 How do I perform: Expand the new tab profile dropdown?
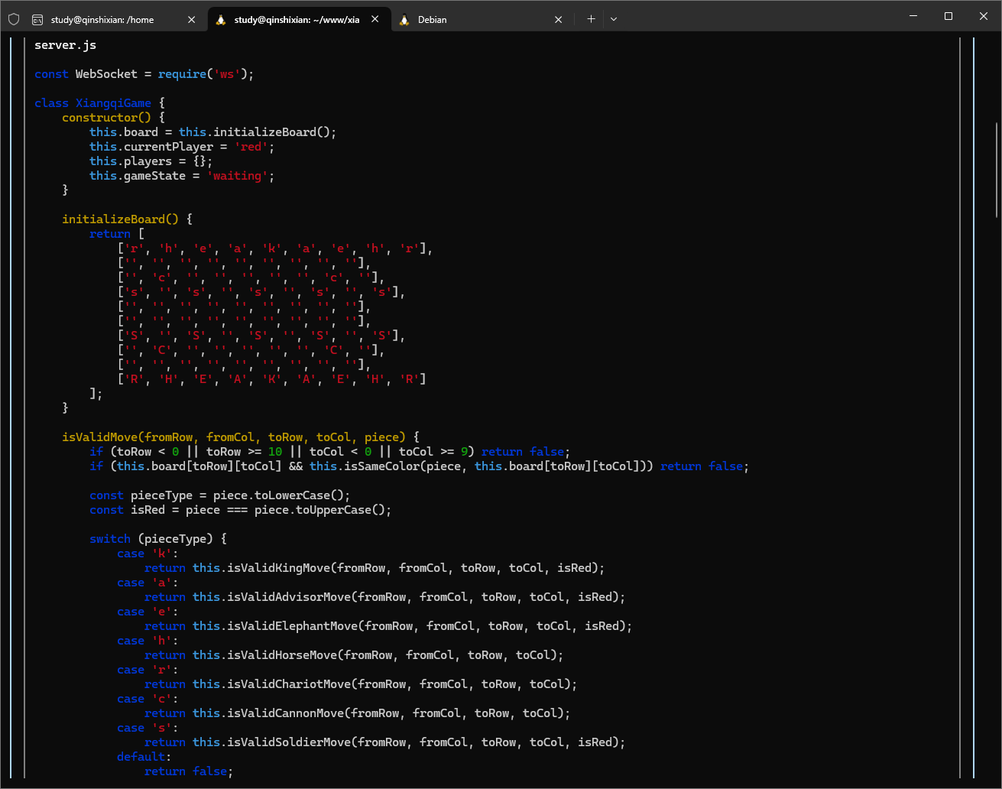coord(613,19)
